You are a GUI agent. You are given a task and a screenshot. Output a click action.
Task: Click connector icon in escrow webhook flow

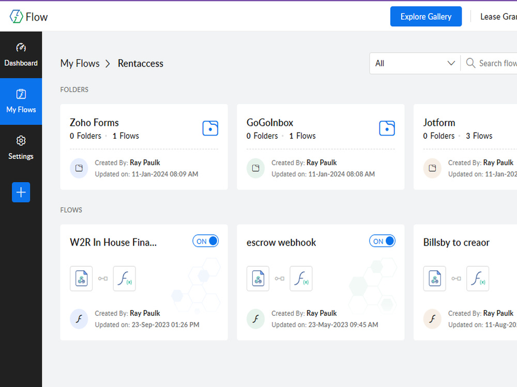tap(280, 279)
